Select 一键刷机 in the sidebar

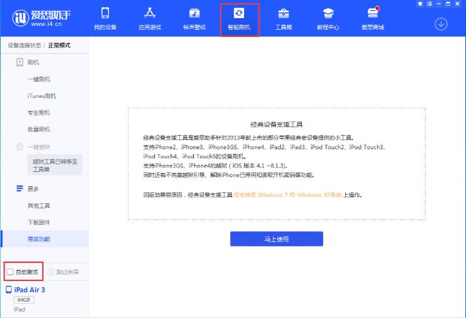pos(38,79)
